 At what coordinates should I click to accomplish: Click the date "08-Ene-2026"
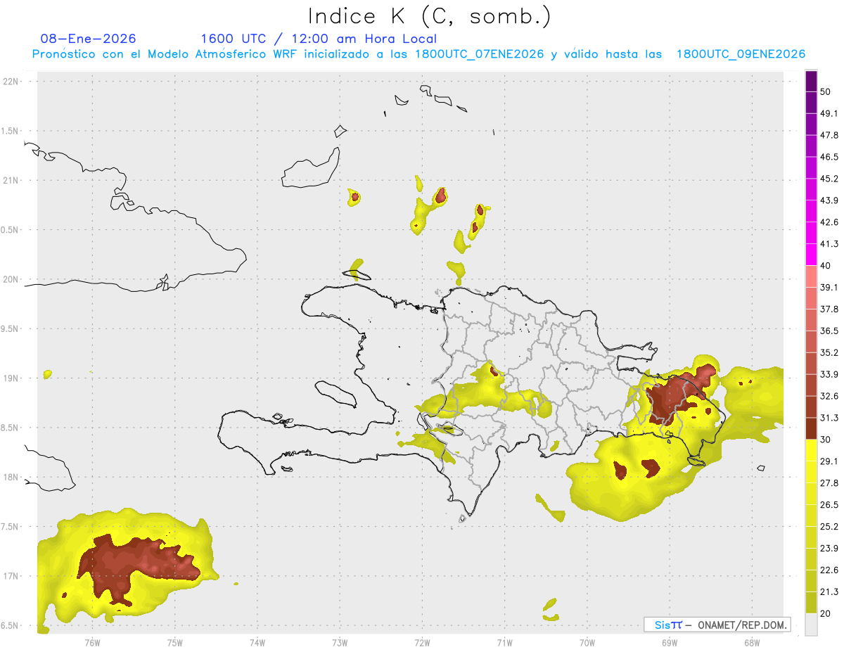point(89,39)
